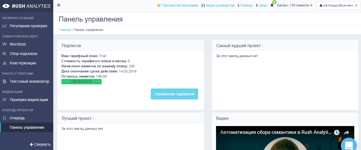This screenshot has width=361, height=150.
Task: Open Кластеризация section
Action: 27,63
